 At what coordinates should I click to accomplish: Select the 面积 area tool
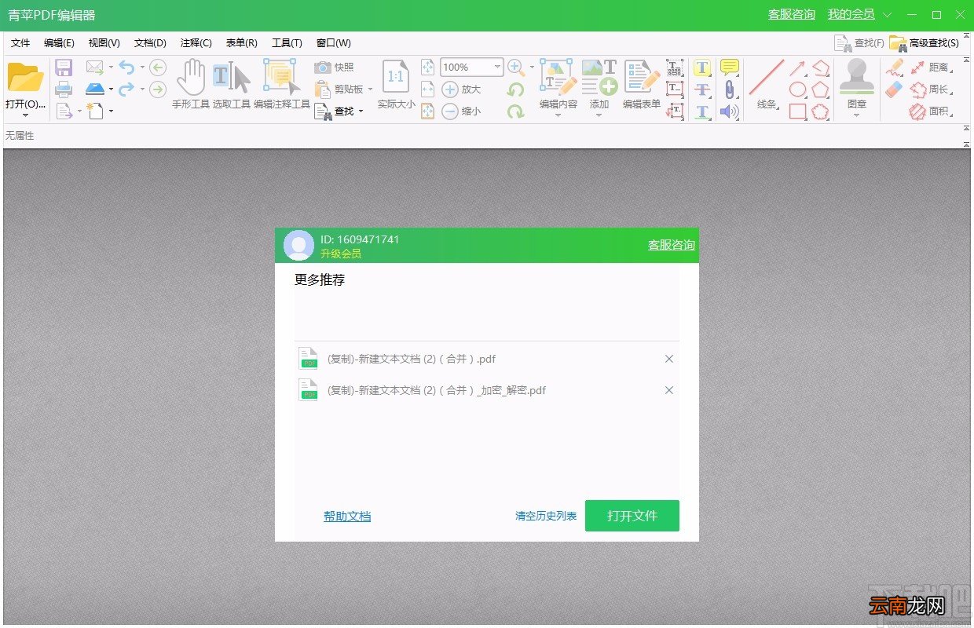tap(930, 111)
